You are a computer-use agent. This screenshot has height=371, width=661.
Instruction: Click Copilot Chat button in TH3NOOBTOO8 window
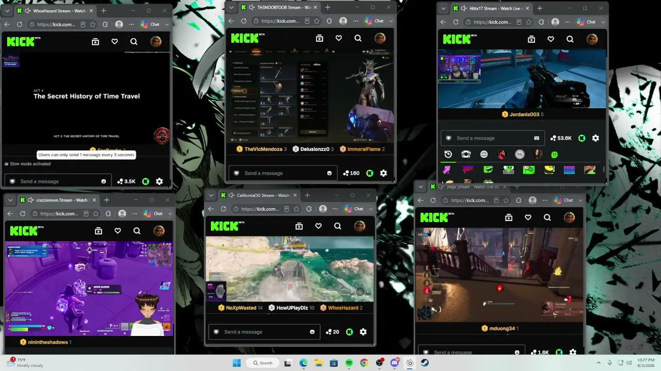click(x=374, y=21)
